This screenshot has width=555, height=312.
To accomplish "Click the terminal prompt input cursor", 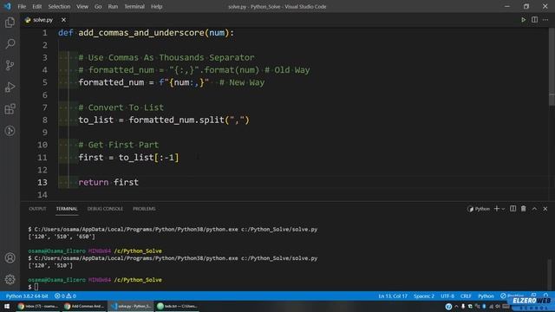I will 36,287.
